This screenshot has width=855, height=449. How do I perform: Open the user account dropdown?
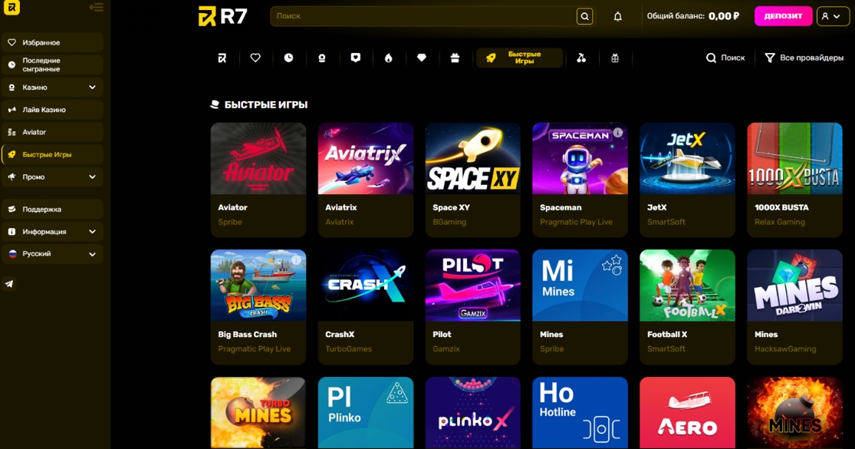point(832,16)
